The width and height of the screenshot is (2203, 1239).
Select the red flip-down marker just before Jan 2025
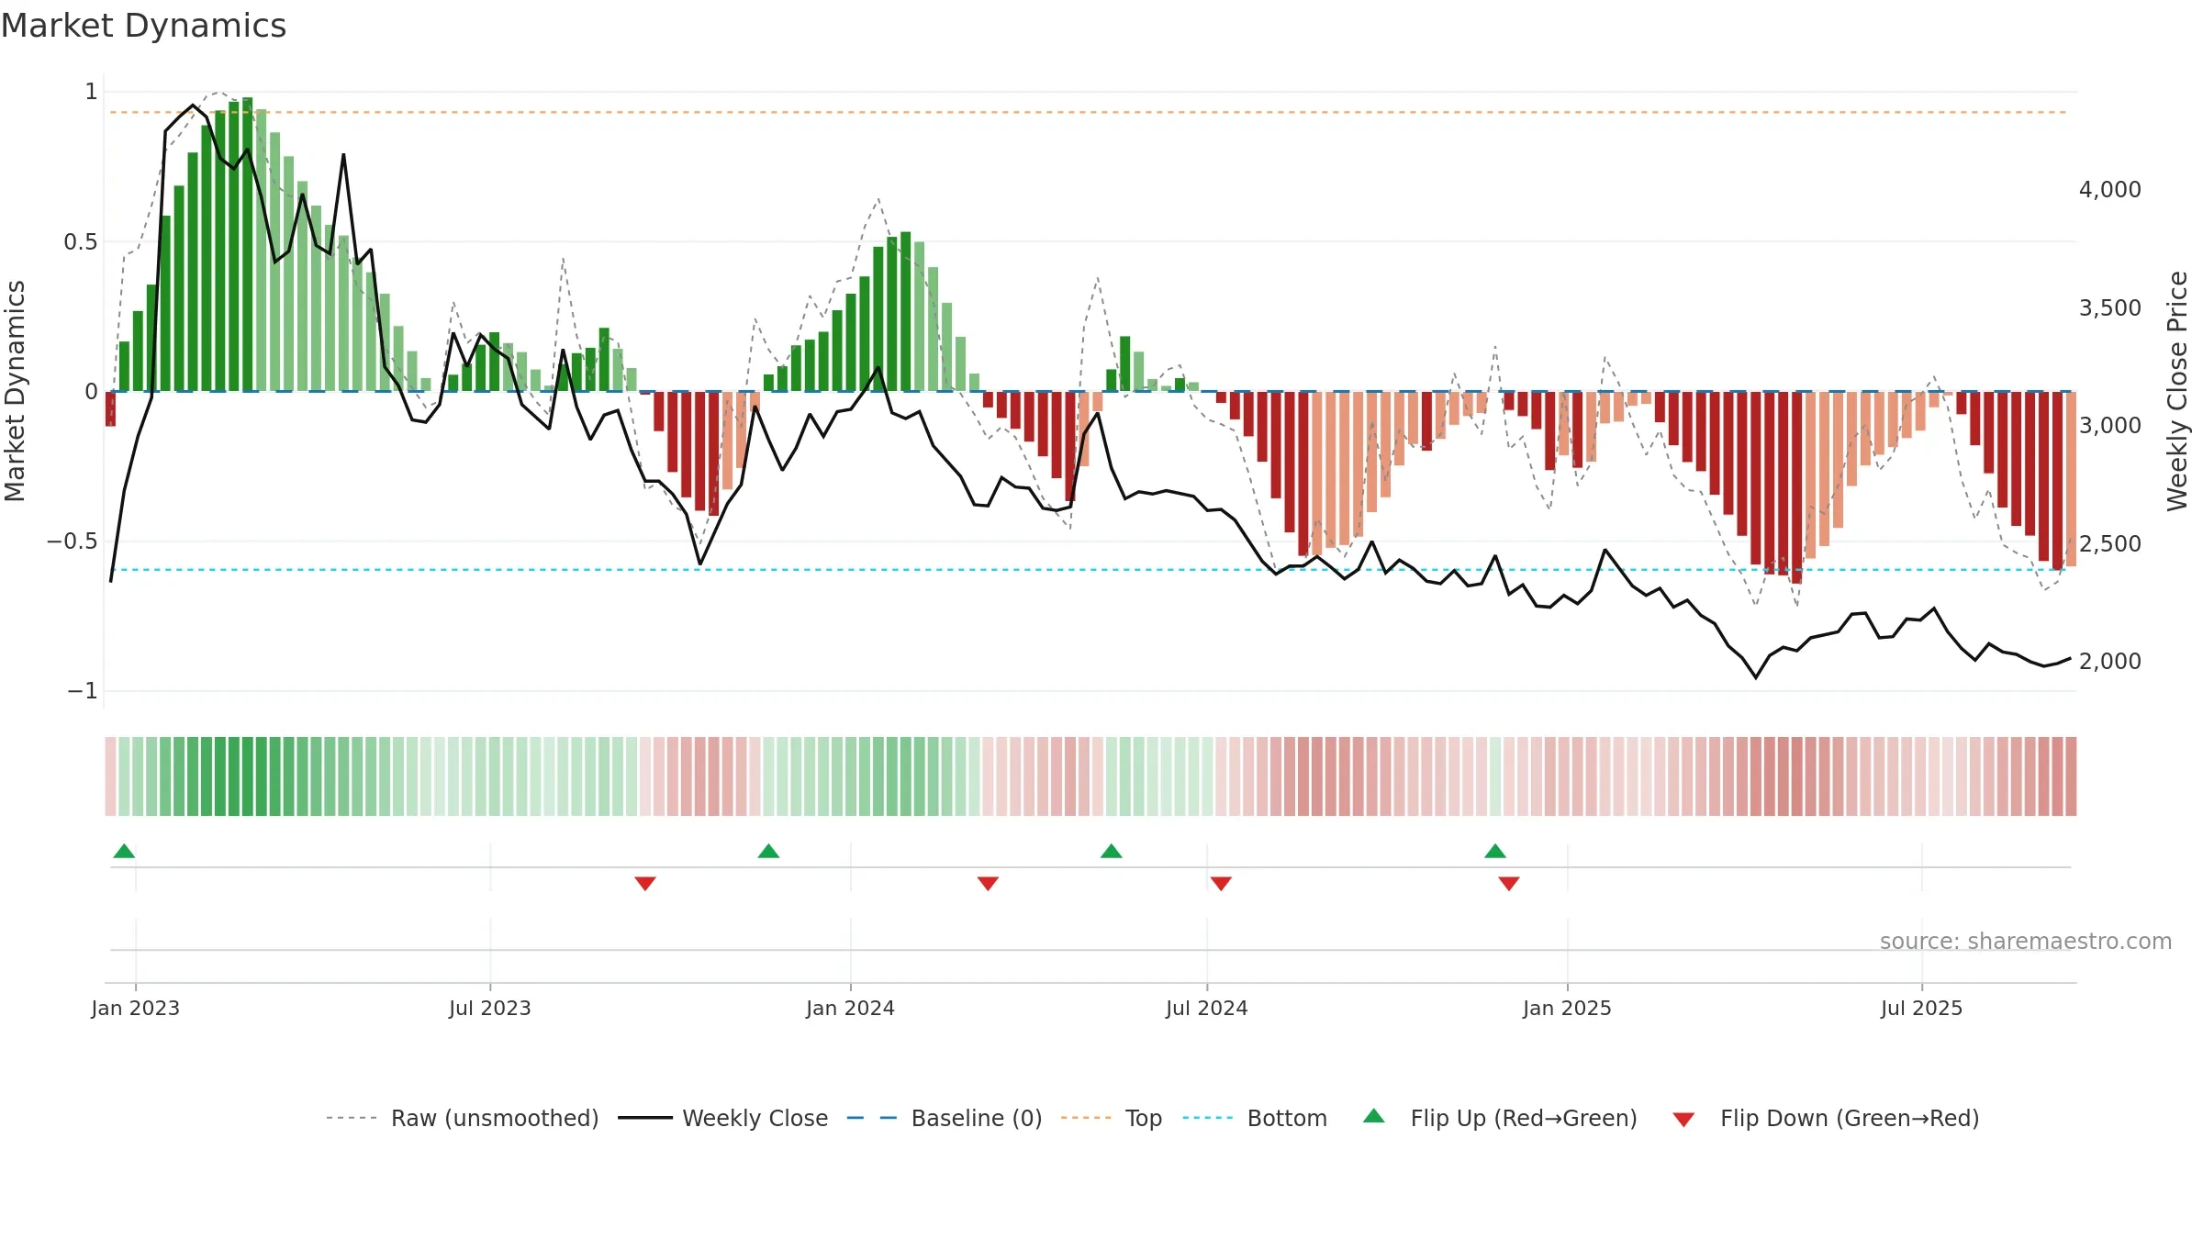coord(1509,883)
